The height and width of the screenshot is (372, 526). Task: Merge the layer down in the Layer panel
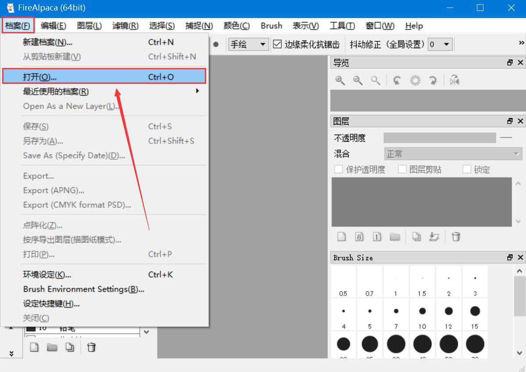[434, 237]
